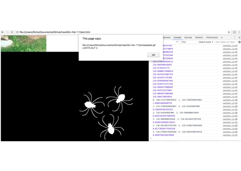Switch to the Elements tab

167,37
